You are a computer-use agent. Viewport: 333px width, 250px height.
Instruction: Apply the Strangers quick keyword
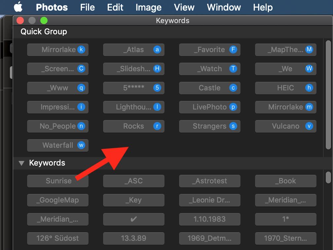pos(210,126)
